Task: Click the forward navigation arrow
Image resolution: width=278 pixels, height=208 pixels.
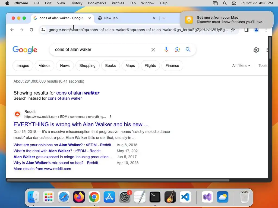Action: click(22, 30)
